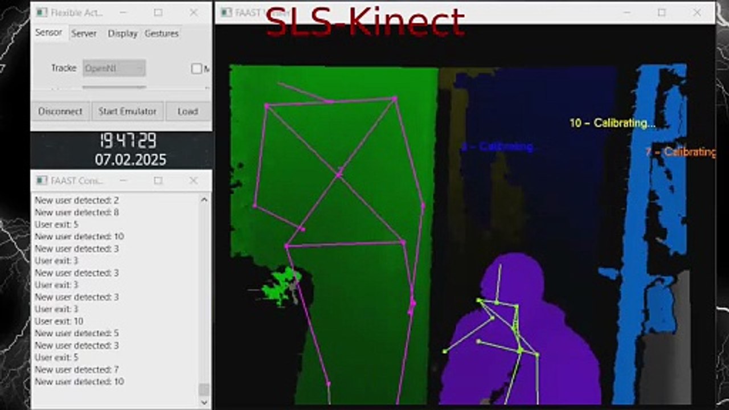Open the OpenNI tracker dropdown
The width and height of the screenshot is (729, 410).
tap(114, 68)
